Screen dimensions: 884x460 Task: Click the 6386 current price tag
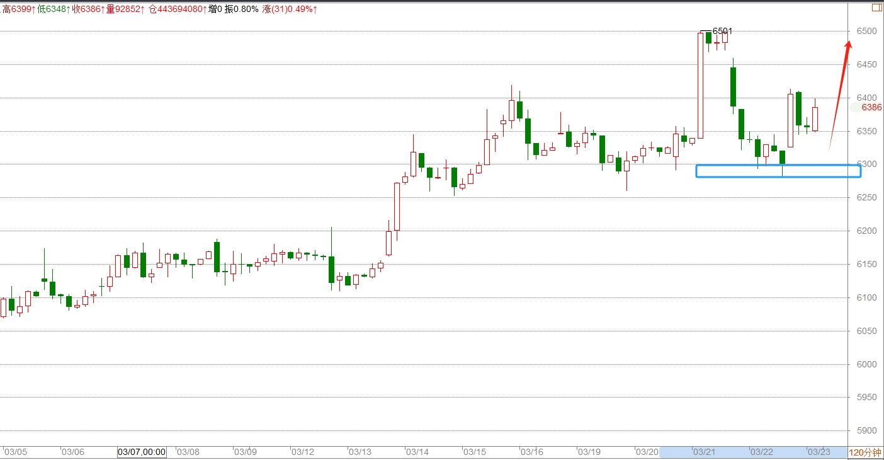[871, 108]
